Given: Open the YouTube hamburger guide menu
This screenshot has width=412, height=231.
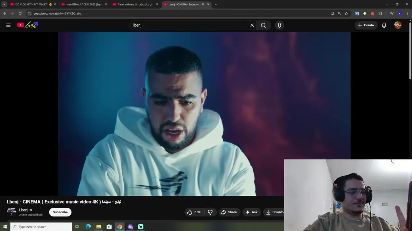Looking at the screenshot, I should pyautogui.click(x=8, y=25).
